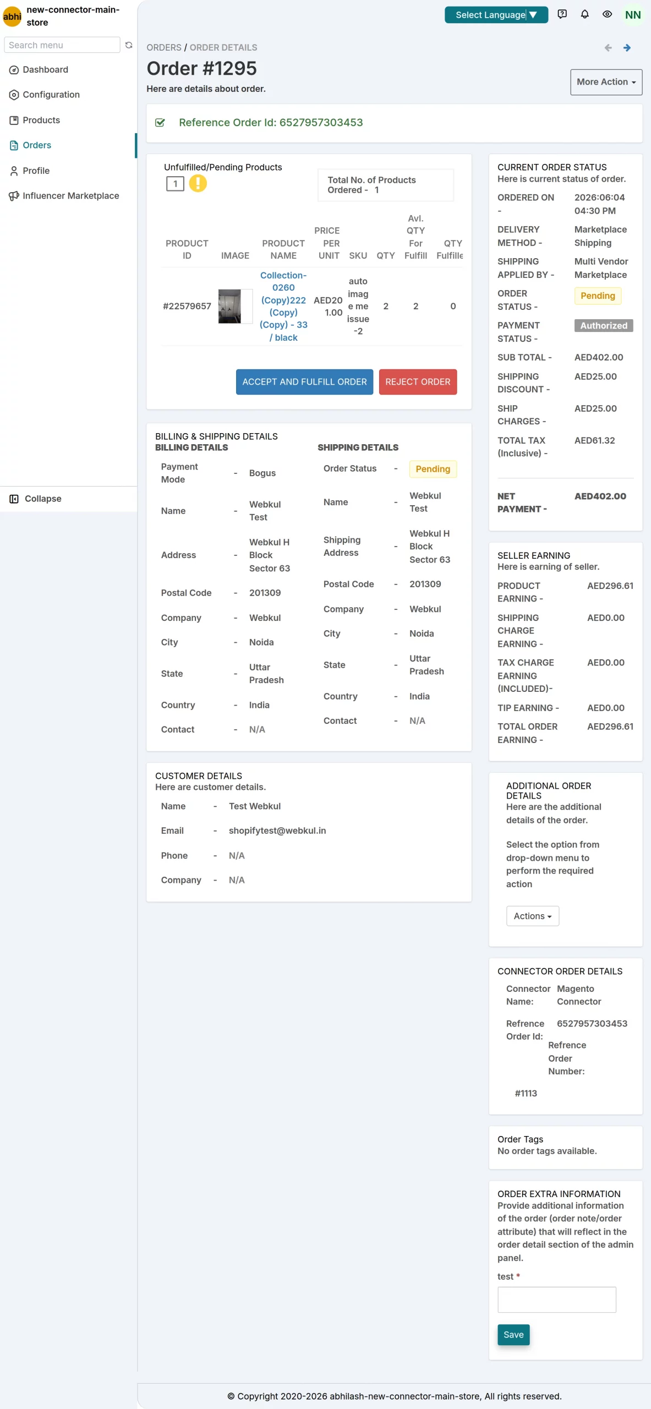Viewport: 651px width, 1409px height.
Task: Click the yellow warning exclamation icon
Action: click(x=198, y=183)
